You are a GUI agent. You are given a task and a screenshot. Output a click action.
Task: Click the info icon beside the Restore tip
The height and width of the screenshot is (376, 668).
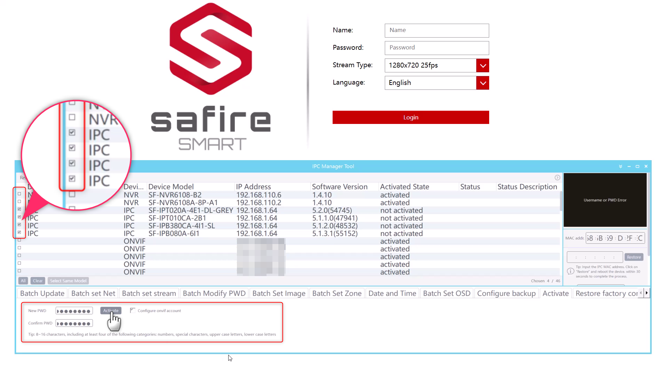(x=571, y=271)
